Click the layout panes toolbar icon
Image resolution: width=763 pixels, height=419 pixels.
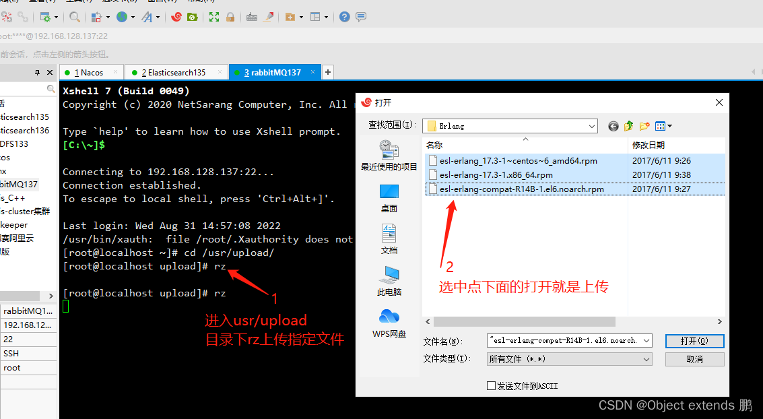tap(315, 17)
